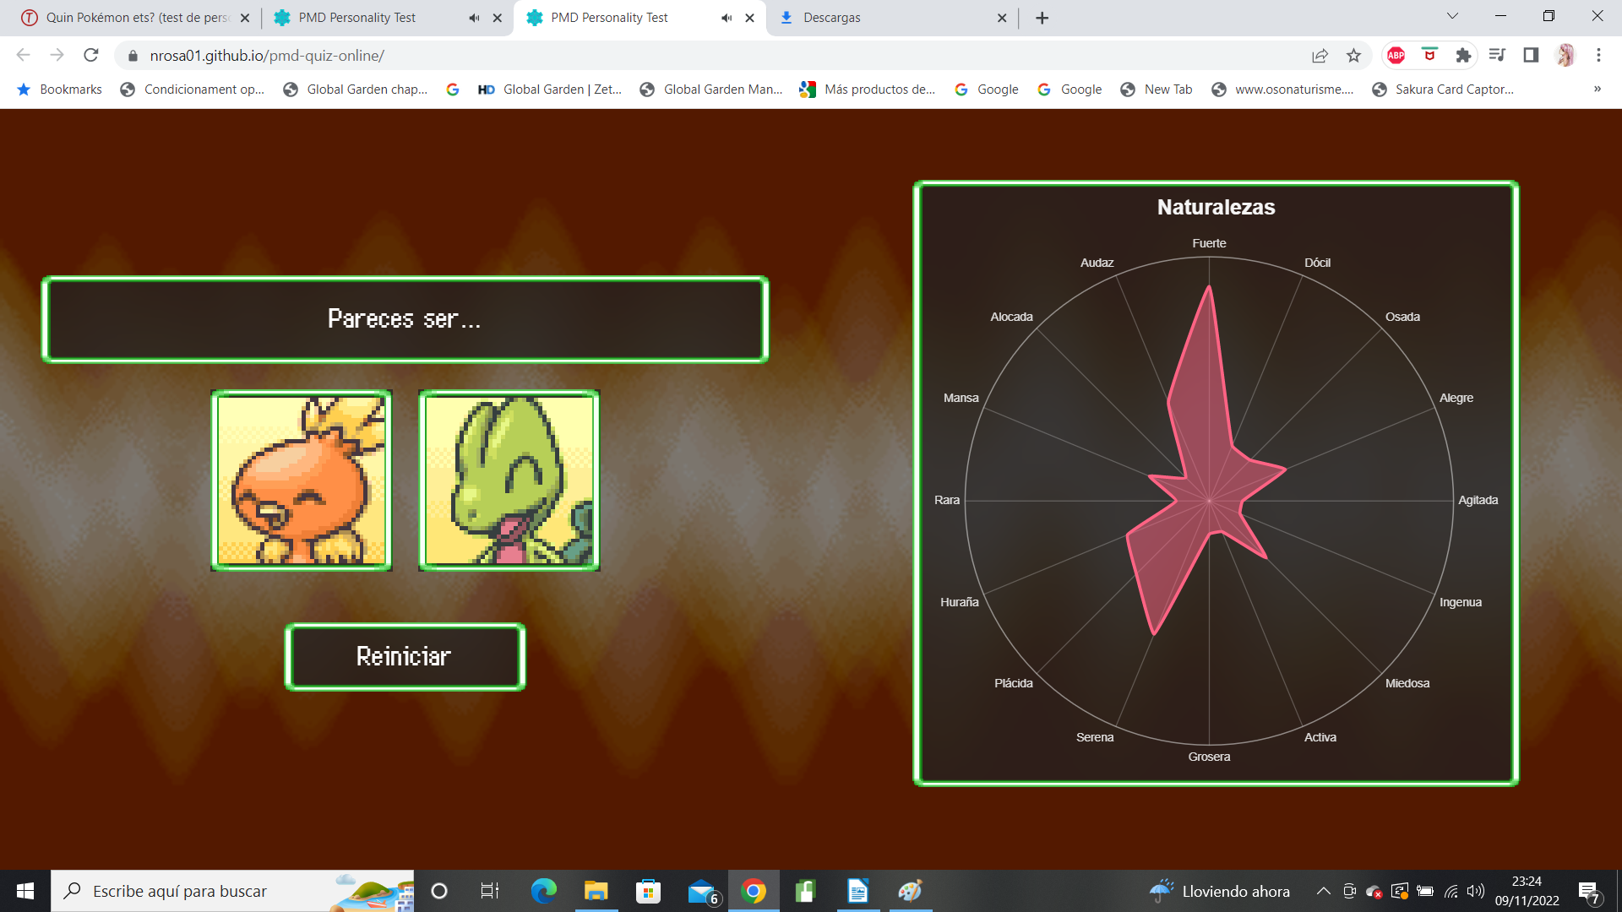Expand the hidden bookmarks chevron
Image resolution: width=1622 pixels, height=912 pixels.
(1598, 90)
